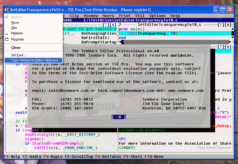Select Copy Window to Editor Clipboard

click(34, 60)
